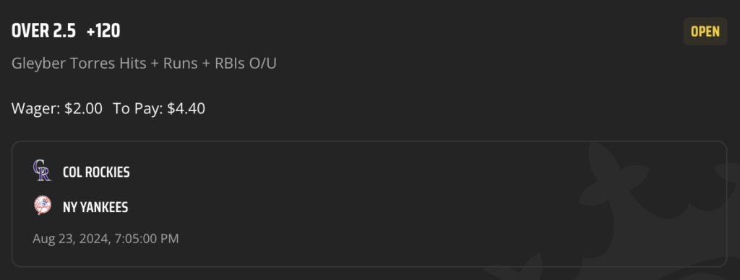The image size is (740, 280).
Task: Click the Wager label
Action: click(36, 109)
